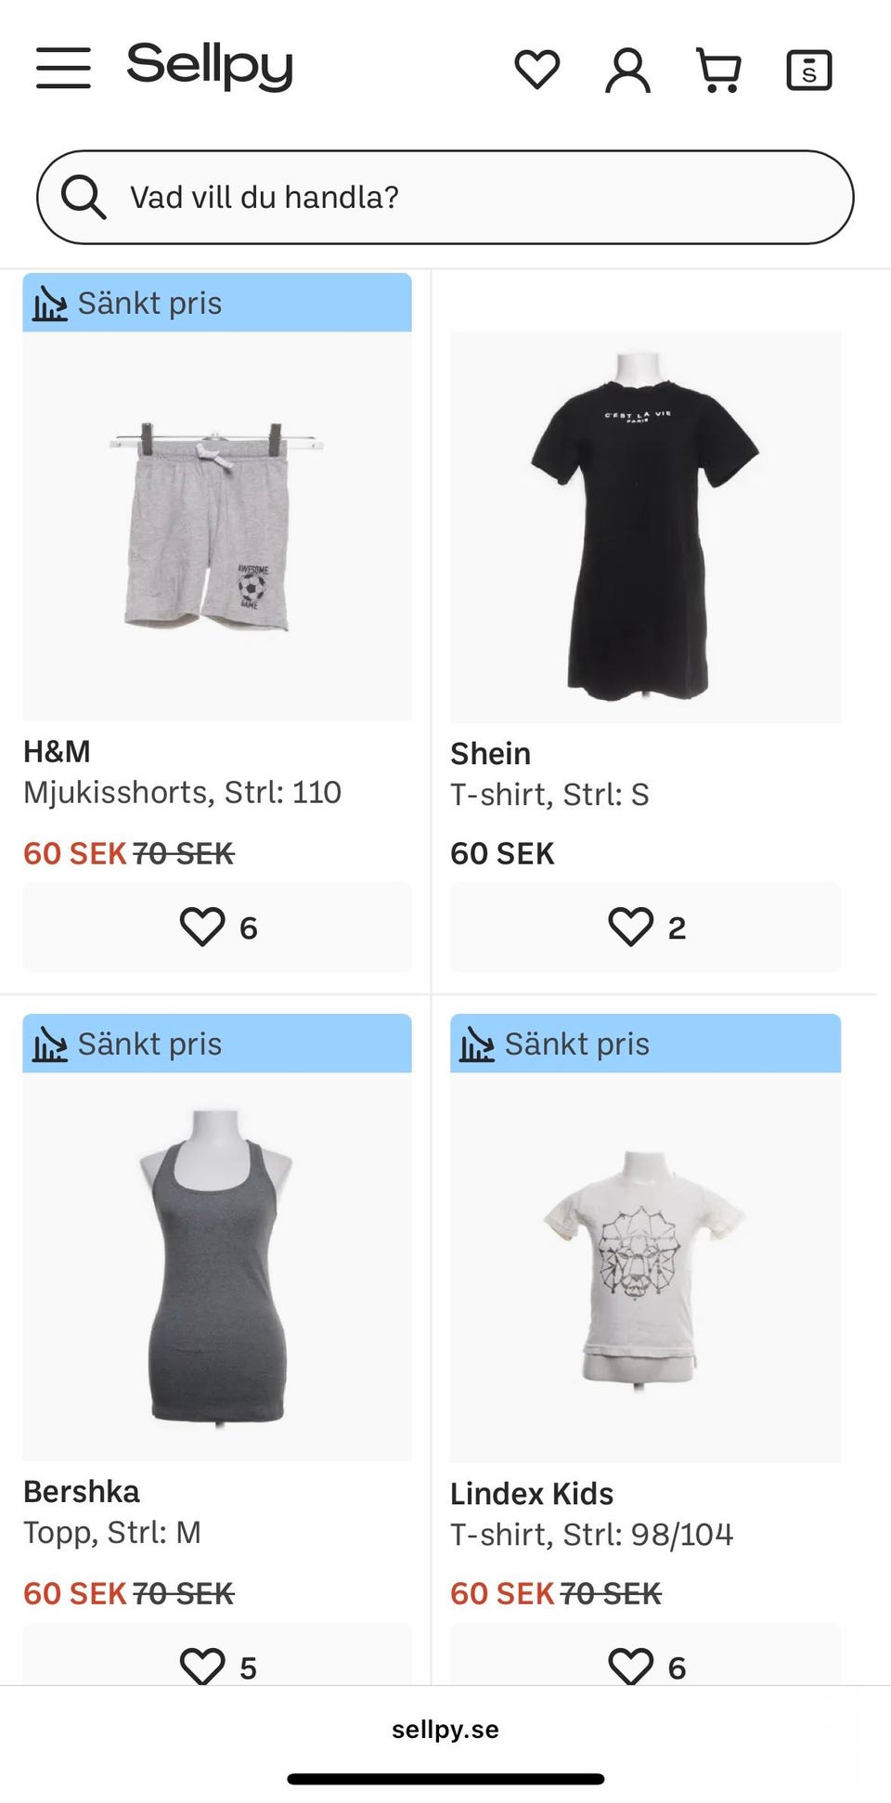
Task: View the grey Bershka top photo
Action: [217, 1267]
